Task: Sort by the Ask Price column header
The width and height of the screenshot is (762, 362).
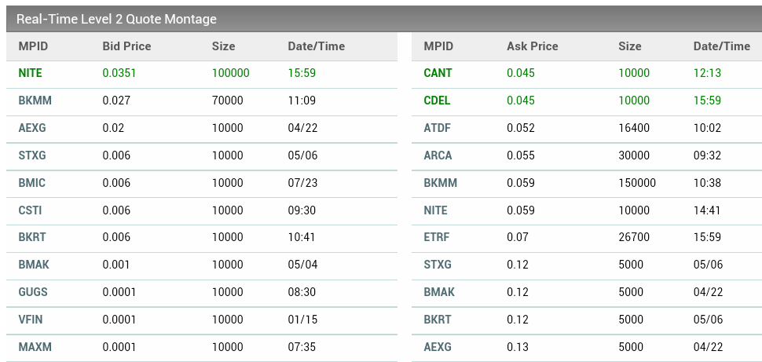Action: (532, 46)
